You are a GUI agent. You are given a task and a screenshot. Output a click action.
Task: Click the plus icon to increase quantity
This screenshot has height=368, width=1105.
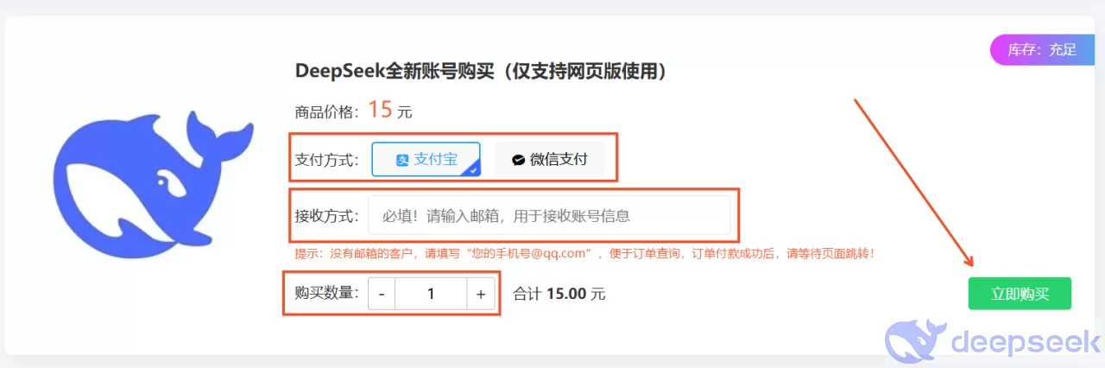(481, 294)
